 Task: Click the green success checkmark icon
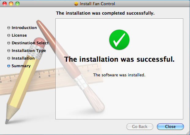pyautogui.click(x=119, y=40)
